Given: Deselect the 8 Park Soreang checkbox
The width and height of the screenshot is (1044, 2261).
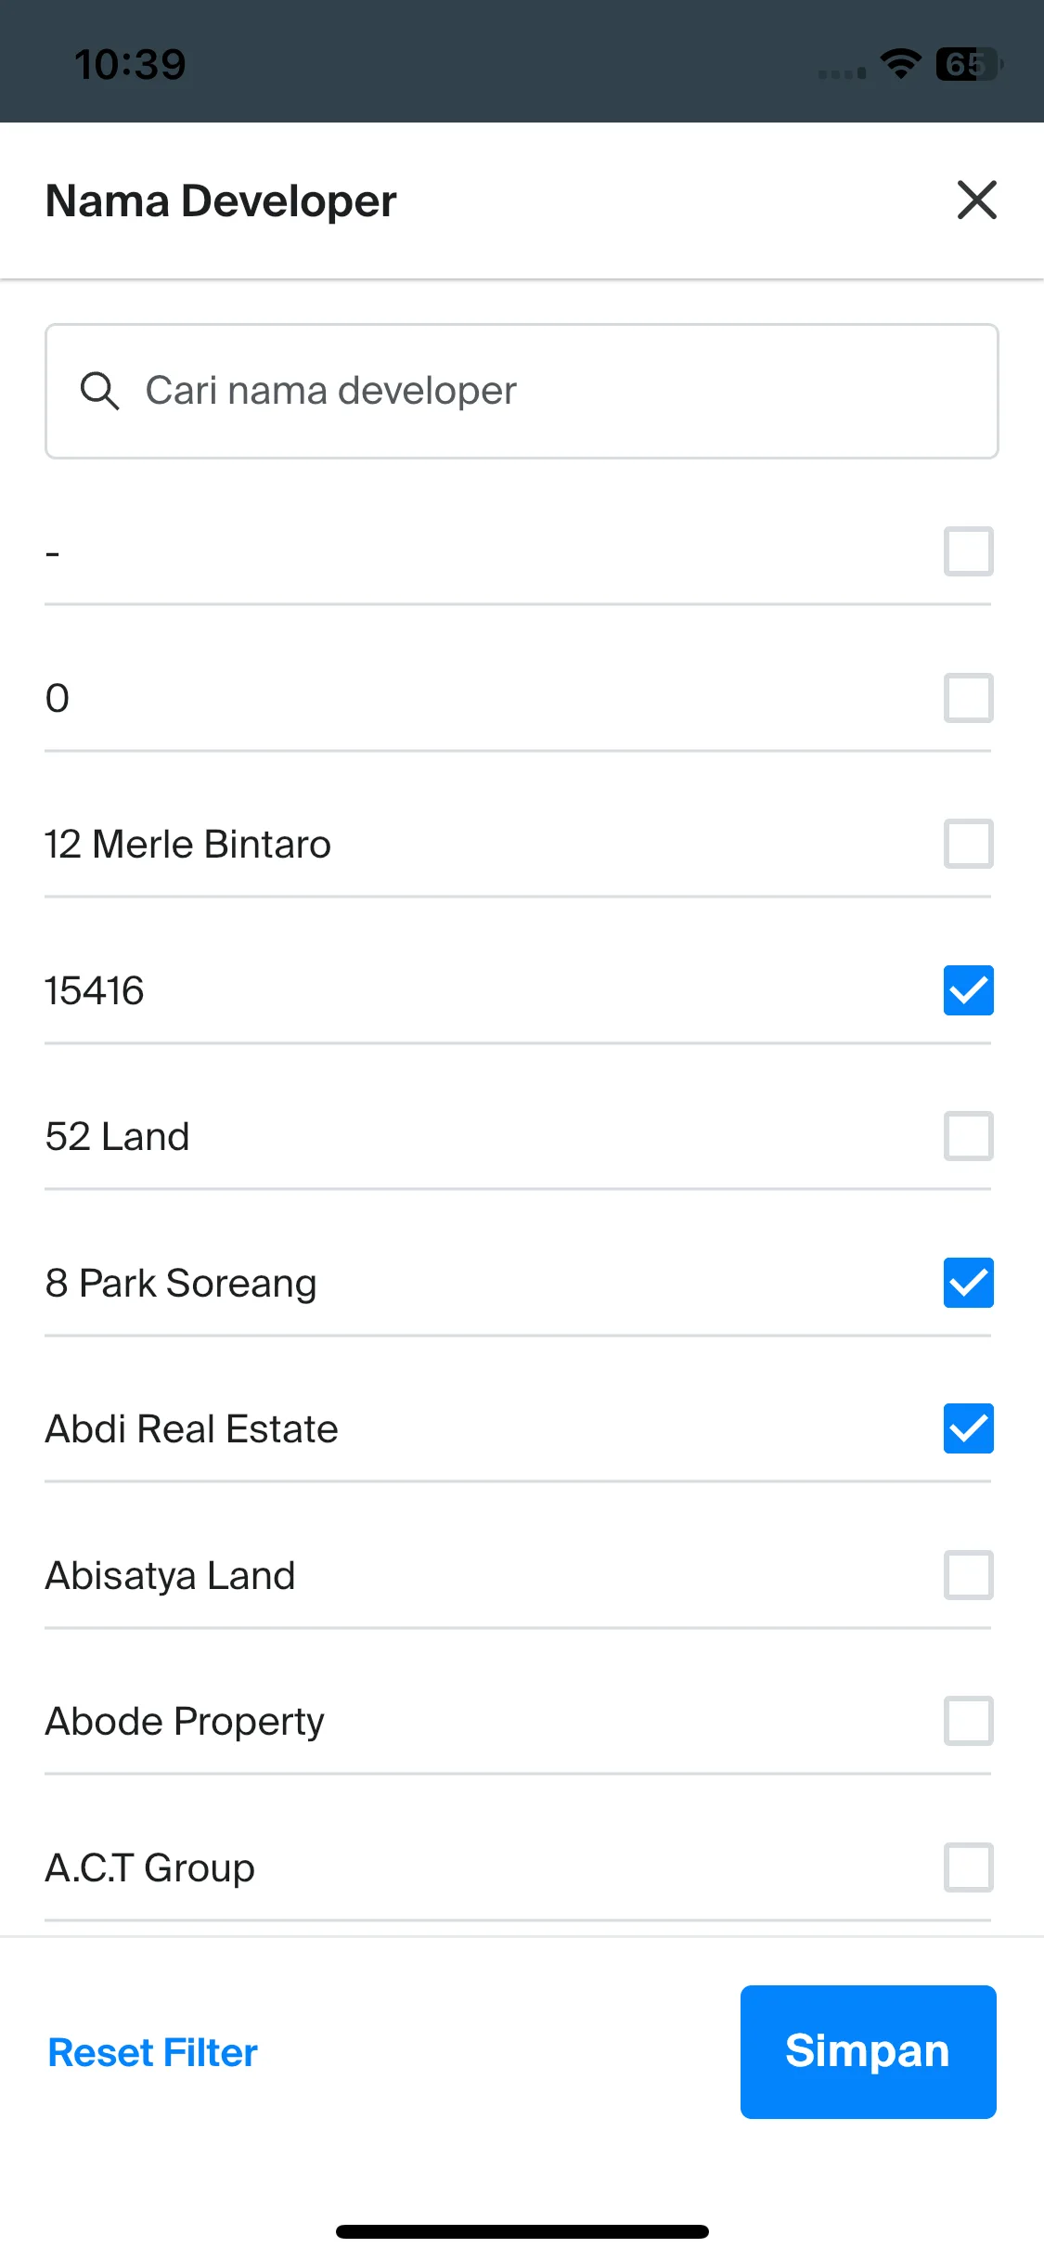Looking at the screenshot, I should (x=968, y=1283).
